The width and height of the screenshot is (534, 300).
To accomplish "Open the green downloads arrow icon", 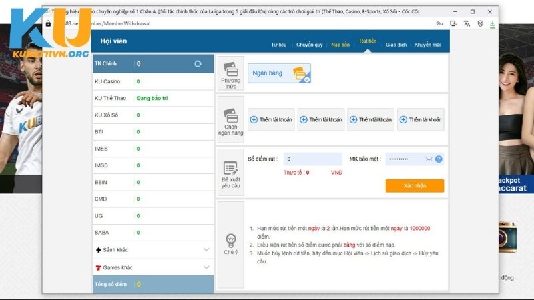I will pos(493,23).
